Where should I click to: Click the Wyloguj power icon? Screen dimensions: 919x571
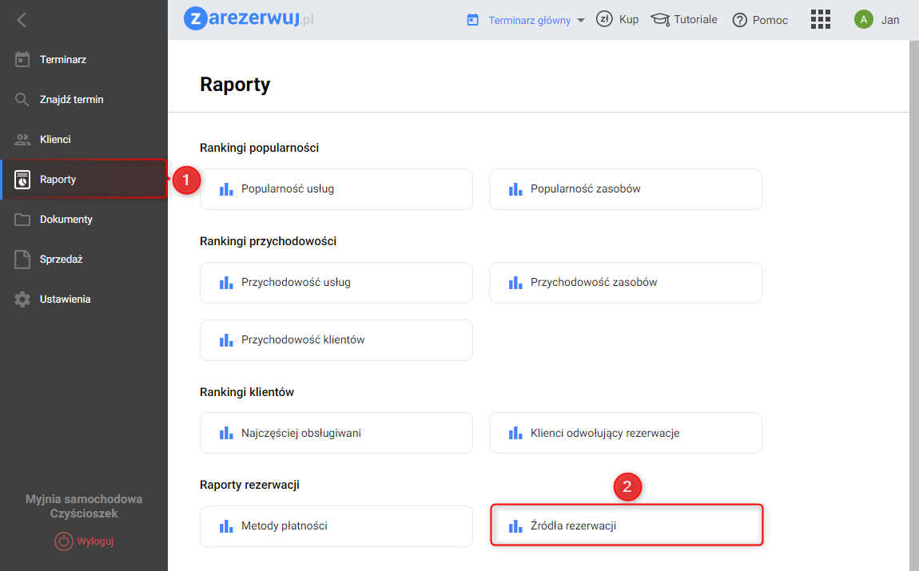63,541
